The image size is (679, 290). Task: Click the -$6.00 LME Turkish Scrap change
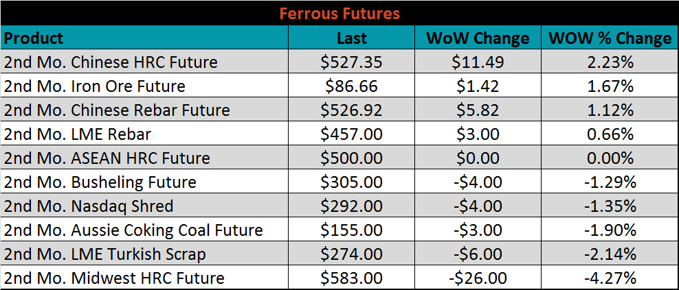tap(478, 254)
